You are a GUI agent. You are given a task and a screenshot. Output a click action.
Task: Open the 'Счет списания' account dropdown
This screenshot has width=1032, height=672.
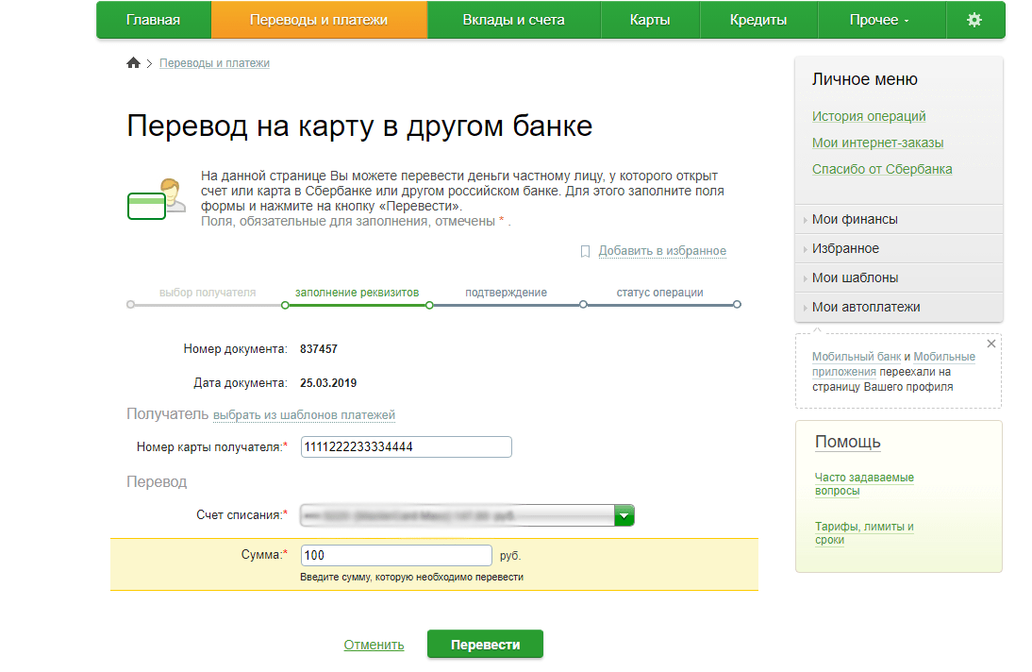tap(624, 516)
